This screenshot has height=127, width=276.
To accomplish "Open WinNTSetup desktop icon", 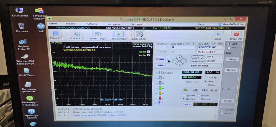I will point(26,71).
